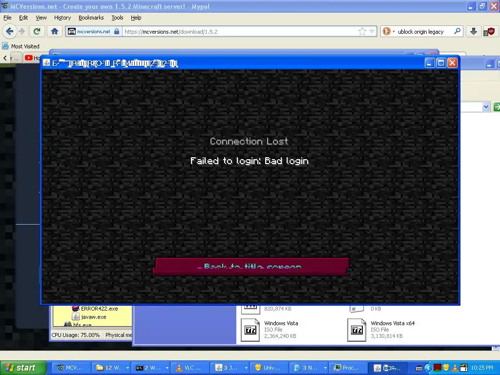500x375 pixels.
Task: Click the green Go arrow button
Action: [497, 107]
